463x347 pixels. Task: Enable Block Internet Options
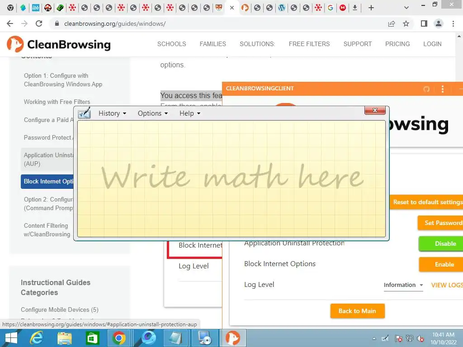441,264
